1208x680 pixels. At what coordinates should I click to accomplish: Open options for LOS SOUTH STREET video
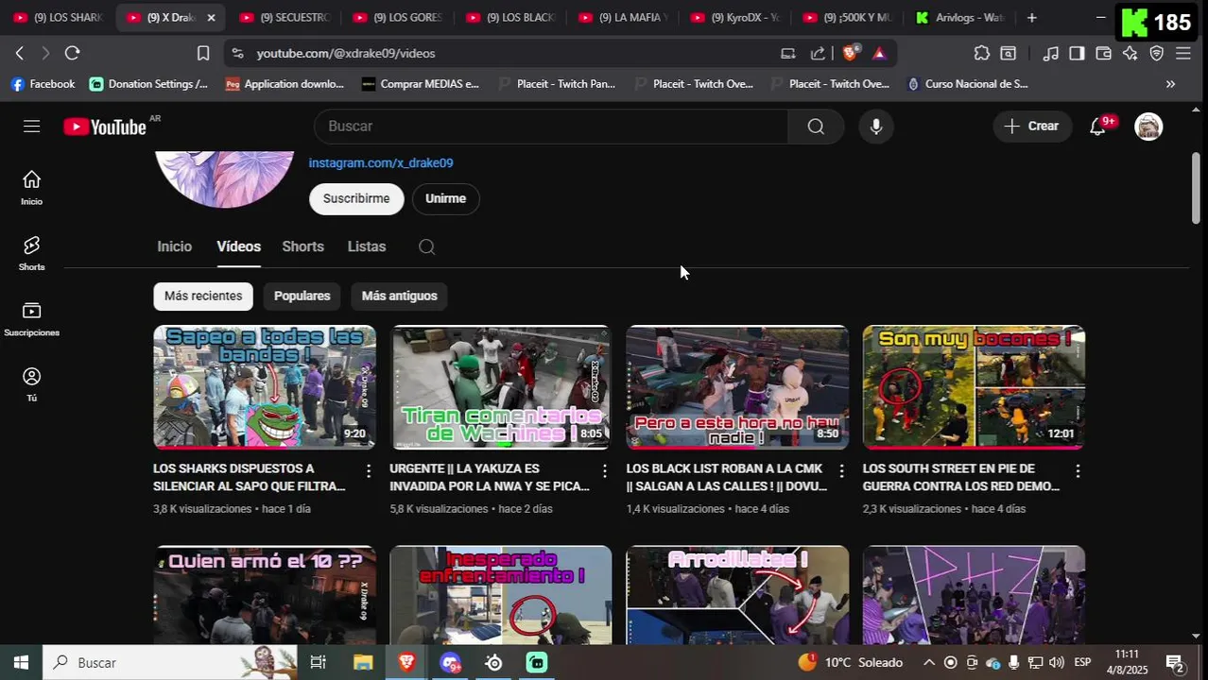pyautogui.click(x=1078, y=470)
